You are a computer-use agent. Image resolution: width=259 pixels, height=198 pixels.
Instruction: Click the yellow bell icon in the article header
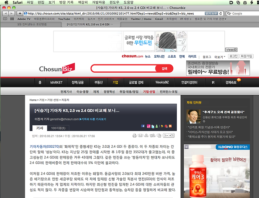pyautogui.click(x=162, y=126)
